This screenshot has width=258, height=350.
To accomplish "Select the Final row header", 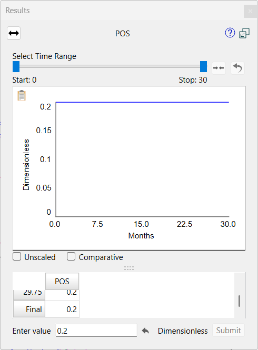I will (29, 309).
